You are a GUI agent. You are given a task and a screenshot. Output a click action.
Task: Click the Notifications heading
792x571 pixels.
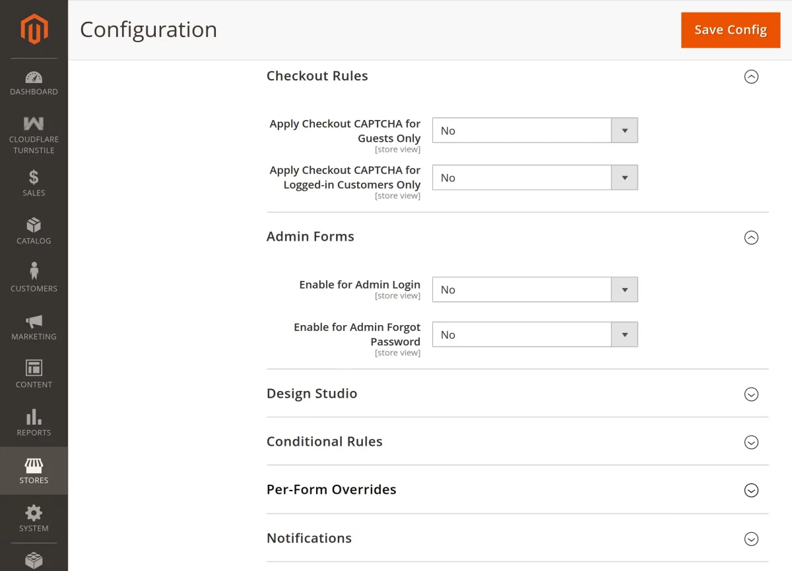coord(309,538)
